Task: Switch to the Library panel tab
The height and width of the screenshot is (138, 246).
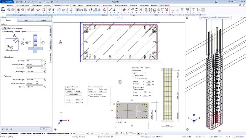Action: tap(26, 20)
